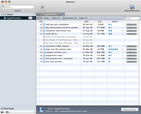
Task: Open the XtorrentP2P.com toolbar icon
Action: [132, 7]
